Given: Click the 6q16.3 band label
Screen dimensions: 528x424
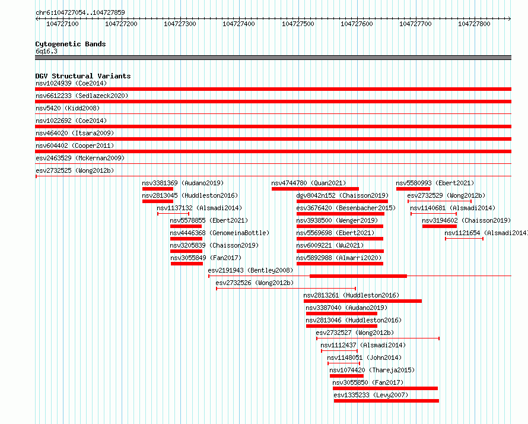Looking at the screenshot, I should pyautogui.click(x=46, y=51).
